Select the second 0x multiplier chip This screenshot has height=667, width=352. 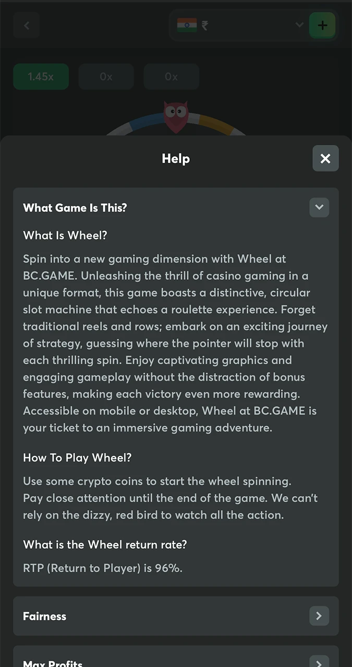coord(171,77)
